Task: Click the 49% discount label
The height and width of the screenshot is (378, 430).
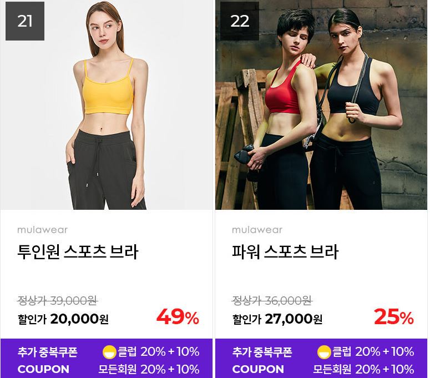Action: 178,317
